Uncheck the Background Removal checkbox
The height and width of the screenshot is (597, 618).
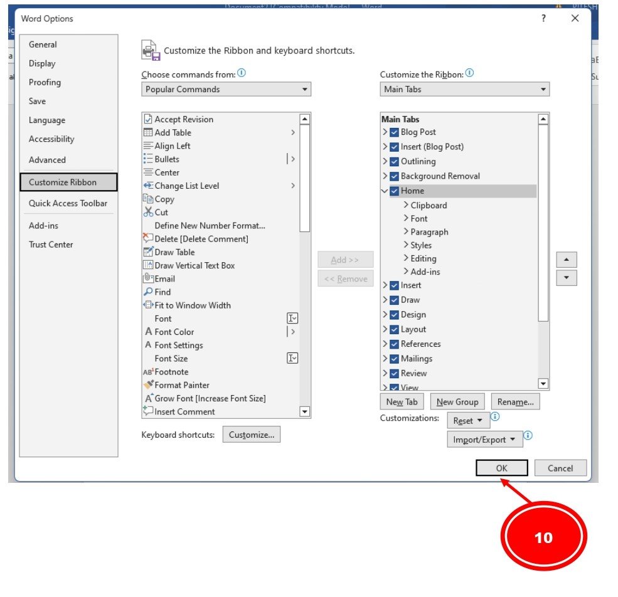pyautogui.click(x=394, y=176)
